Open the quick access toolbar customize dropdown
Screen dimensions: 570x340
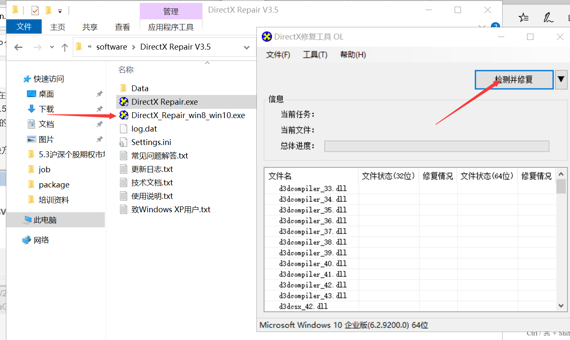pyautogui.click(x=60, y=11)
